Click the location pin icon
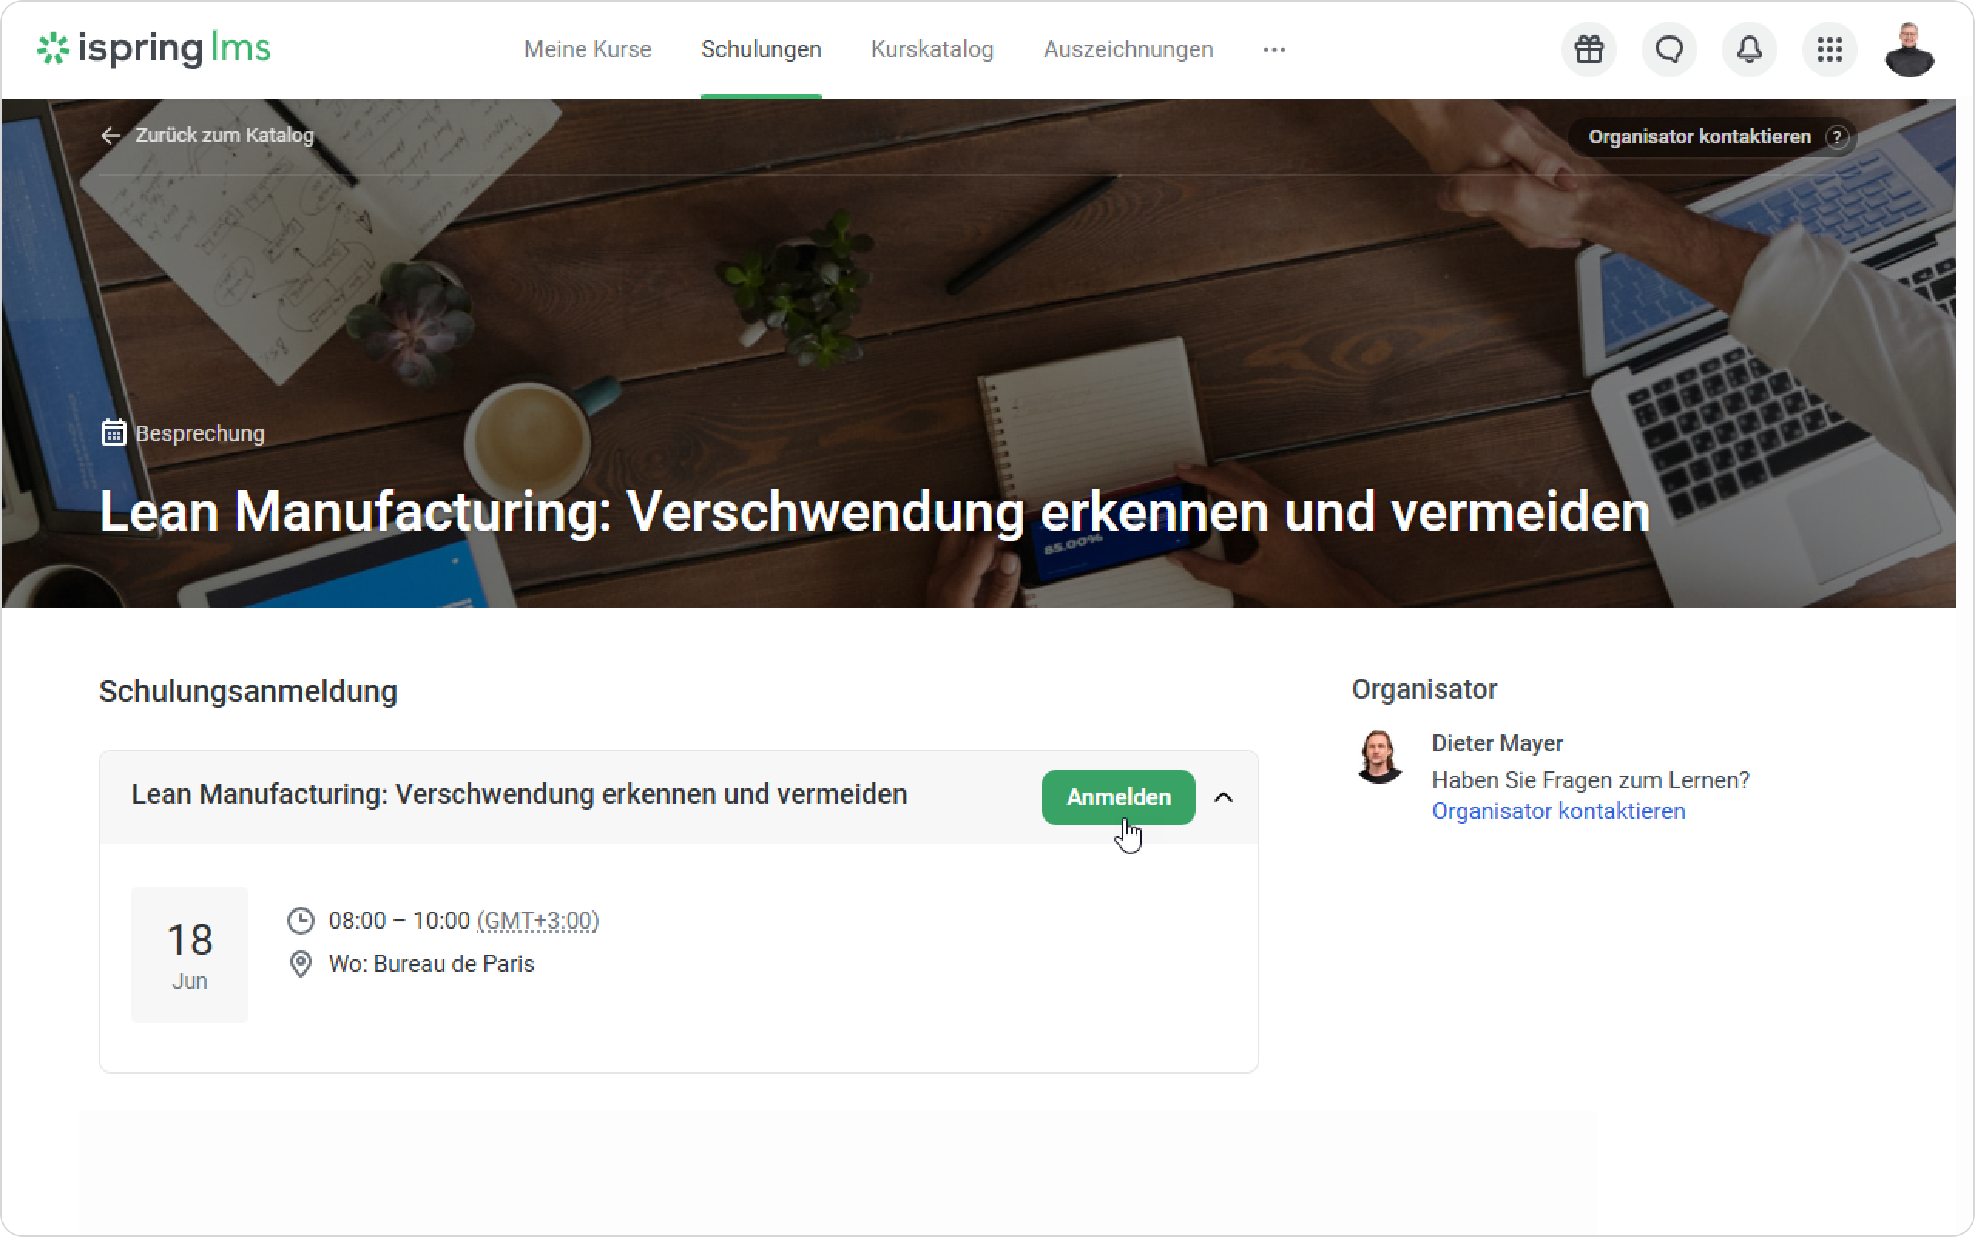 [x=300, y=964]
